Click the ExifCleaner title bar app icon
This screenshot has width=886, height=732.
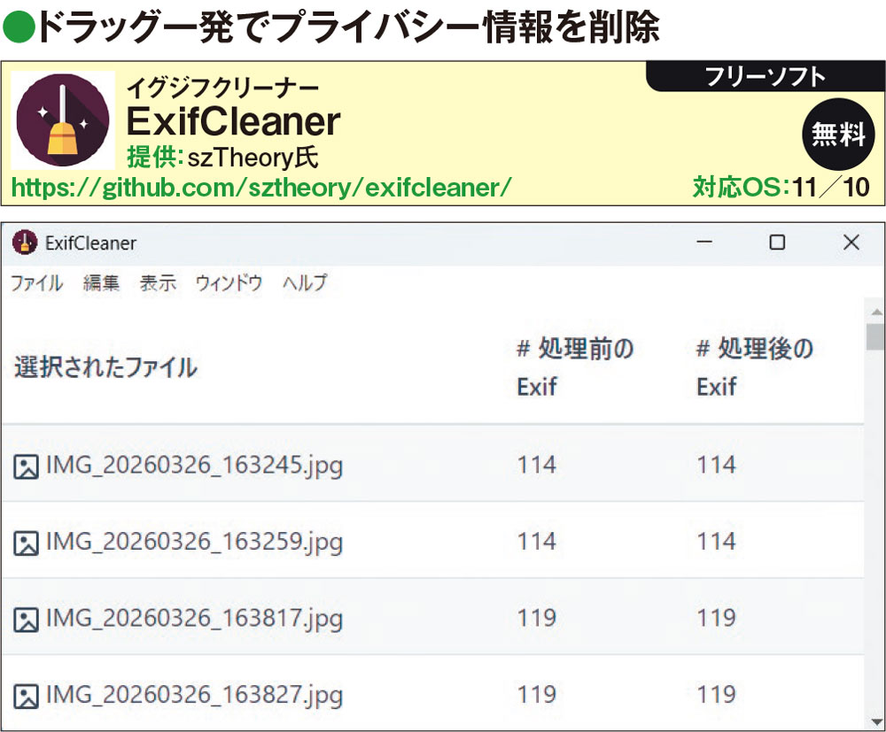pyautogui.click(x=25, y=243)
